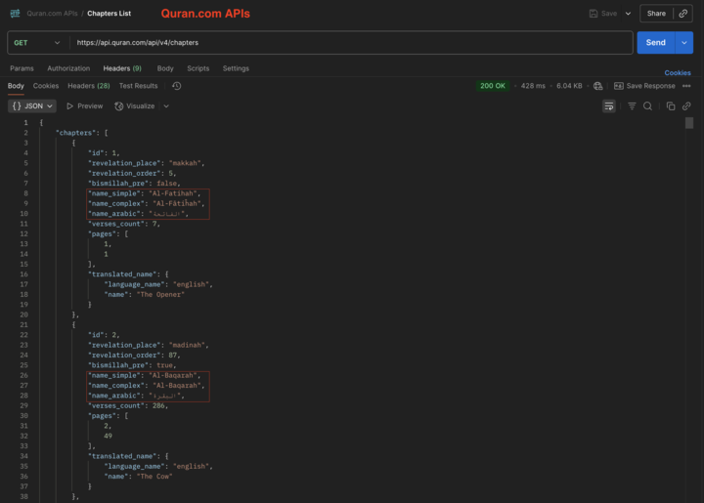Click the Send button
The image size is (704, 503).
point(655,43)
